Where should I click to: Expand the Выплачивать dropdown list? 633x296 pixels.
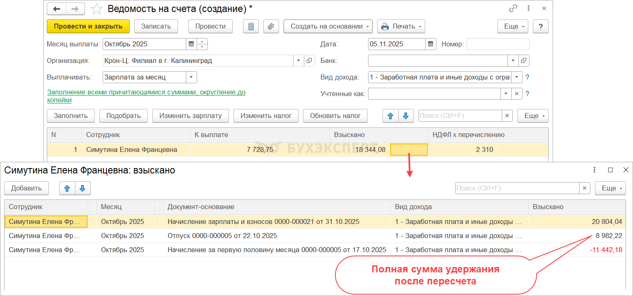(x=191, y=77)
